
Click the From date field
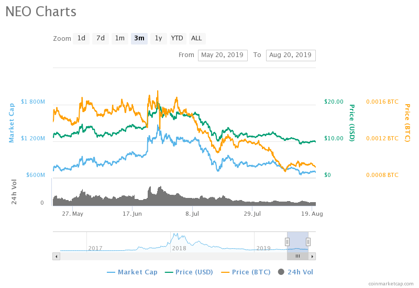pyautogui.click(x=223, y=55)
